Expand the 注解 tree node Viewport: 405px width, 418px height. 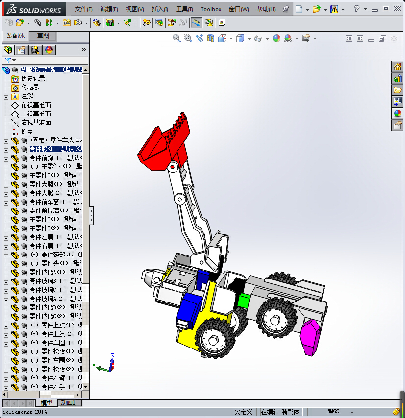click(x=6, y=97)
